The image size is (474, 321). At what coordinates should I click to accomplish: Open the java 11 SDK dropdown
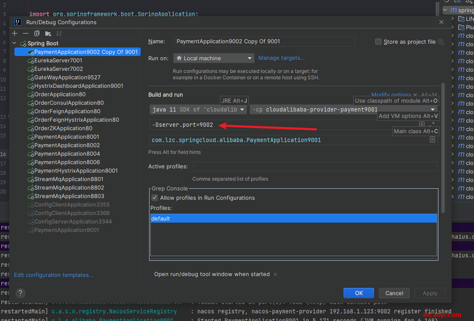198,109
